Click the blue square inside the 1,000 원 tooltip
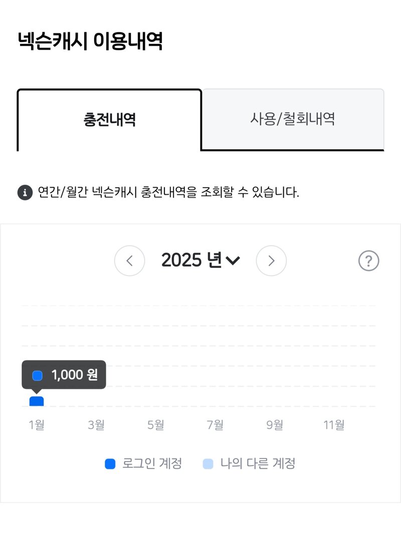This screenshot has height=540, width=401. [x=37, y=375]
